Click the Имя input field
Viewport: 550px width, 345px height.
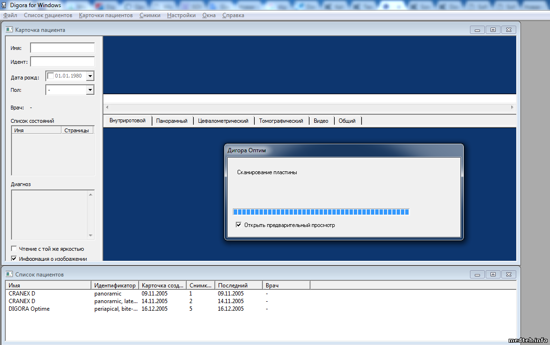62,48
